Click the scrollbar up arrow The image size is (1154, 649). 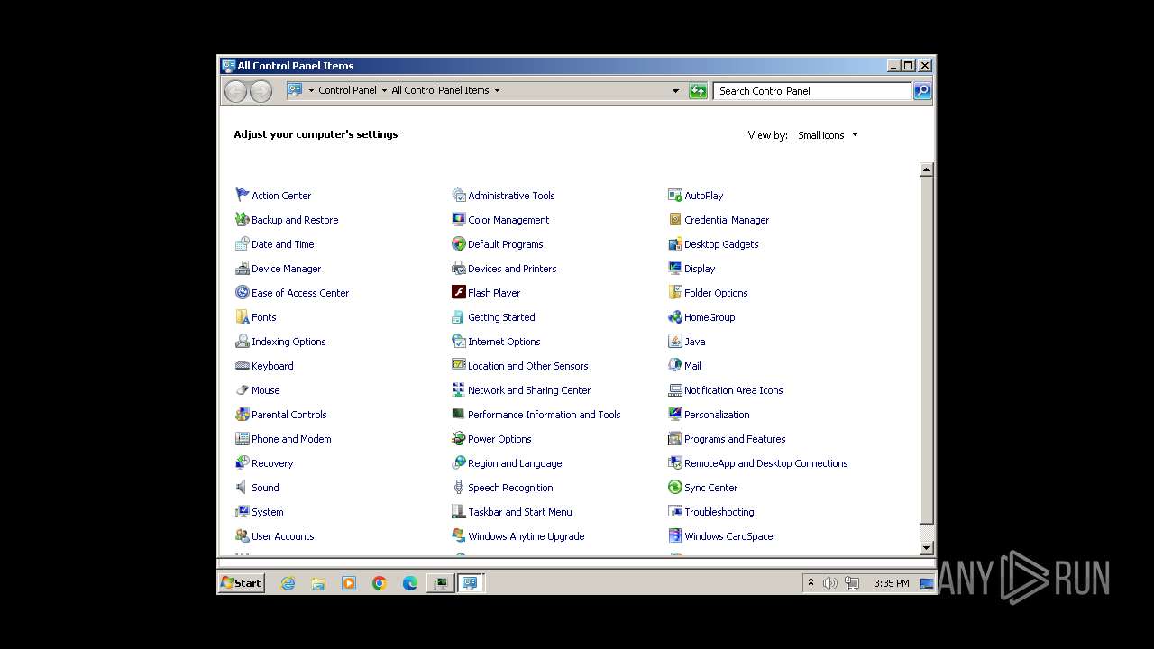coord(926,169)
